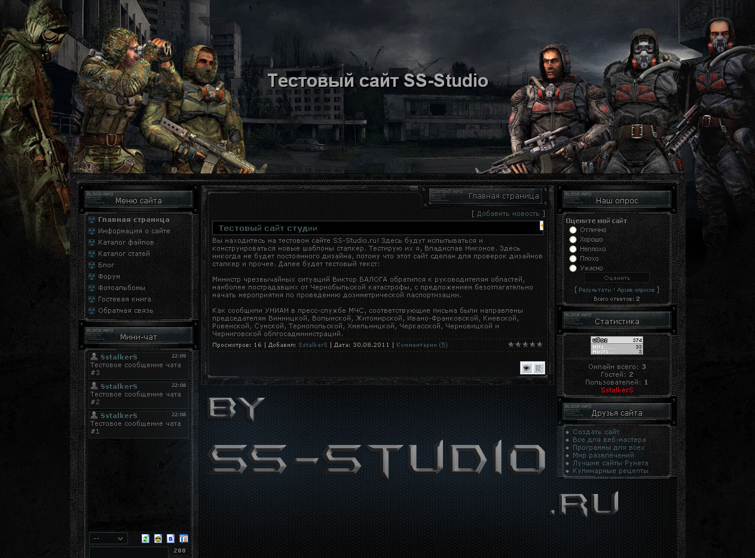Click user avatar icon on chat message #3
This screenshot has width=755, height=558.
coord(94,356)
